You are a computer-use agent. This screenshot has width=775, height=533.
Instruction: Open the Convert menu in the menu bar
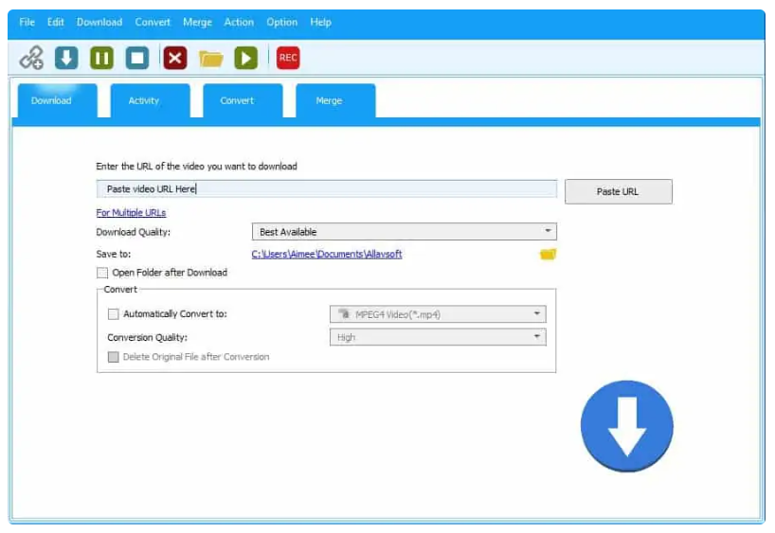153,22
